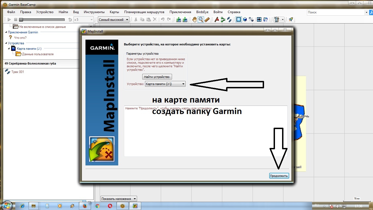Click the Play button in the playback toolbar

pyautogui.click(x=9, y=20)
